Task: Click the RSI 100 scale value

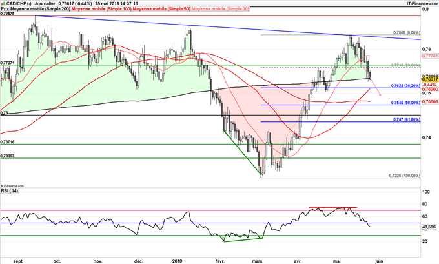Action: tap(426, 192)
